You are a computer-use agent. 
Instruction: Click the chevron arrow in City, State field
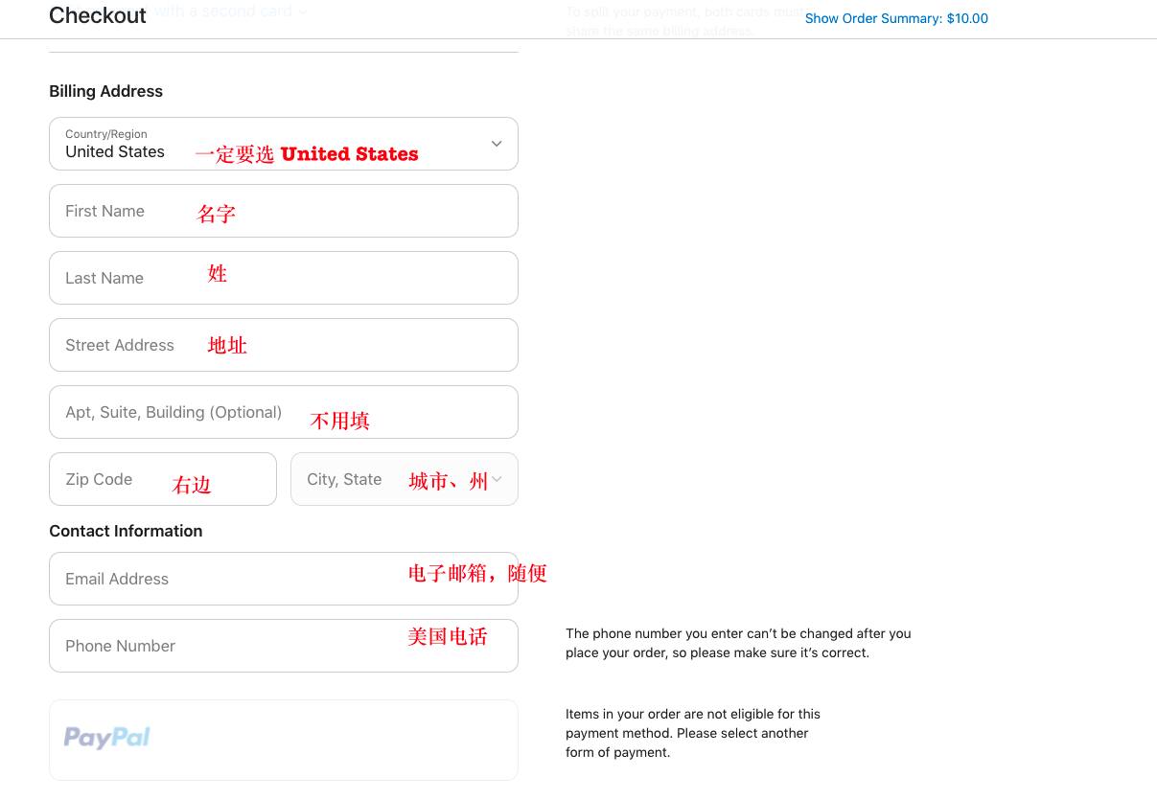(x=497, y=479)
